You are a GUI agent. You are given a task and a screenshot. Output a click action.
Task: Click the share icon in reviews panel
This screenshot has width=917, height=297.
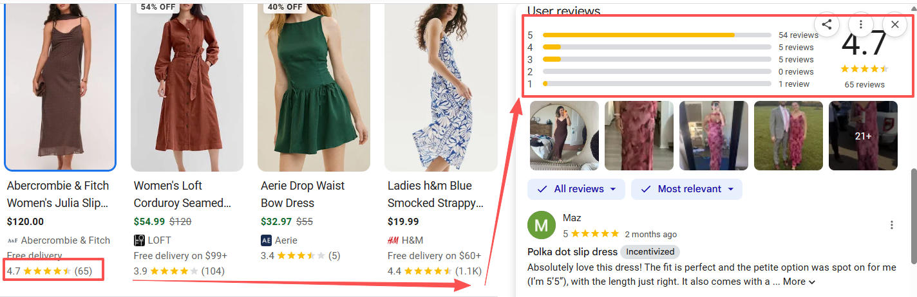click(x=827, y=24)
